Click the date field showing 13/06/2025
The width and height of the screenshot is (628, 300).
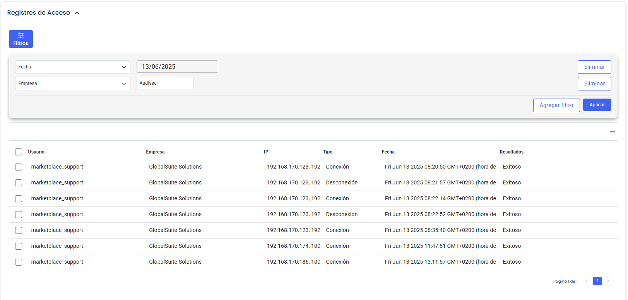point(177,66)
